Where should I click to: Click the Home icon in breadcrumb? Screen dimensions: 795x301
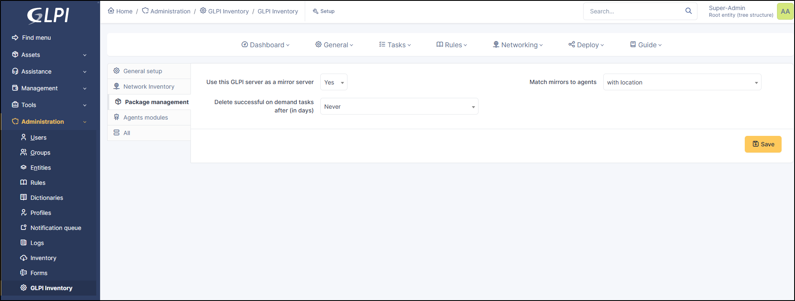tap(111, 11)
